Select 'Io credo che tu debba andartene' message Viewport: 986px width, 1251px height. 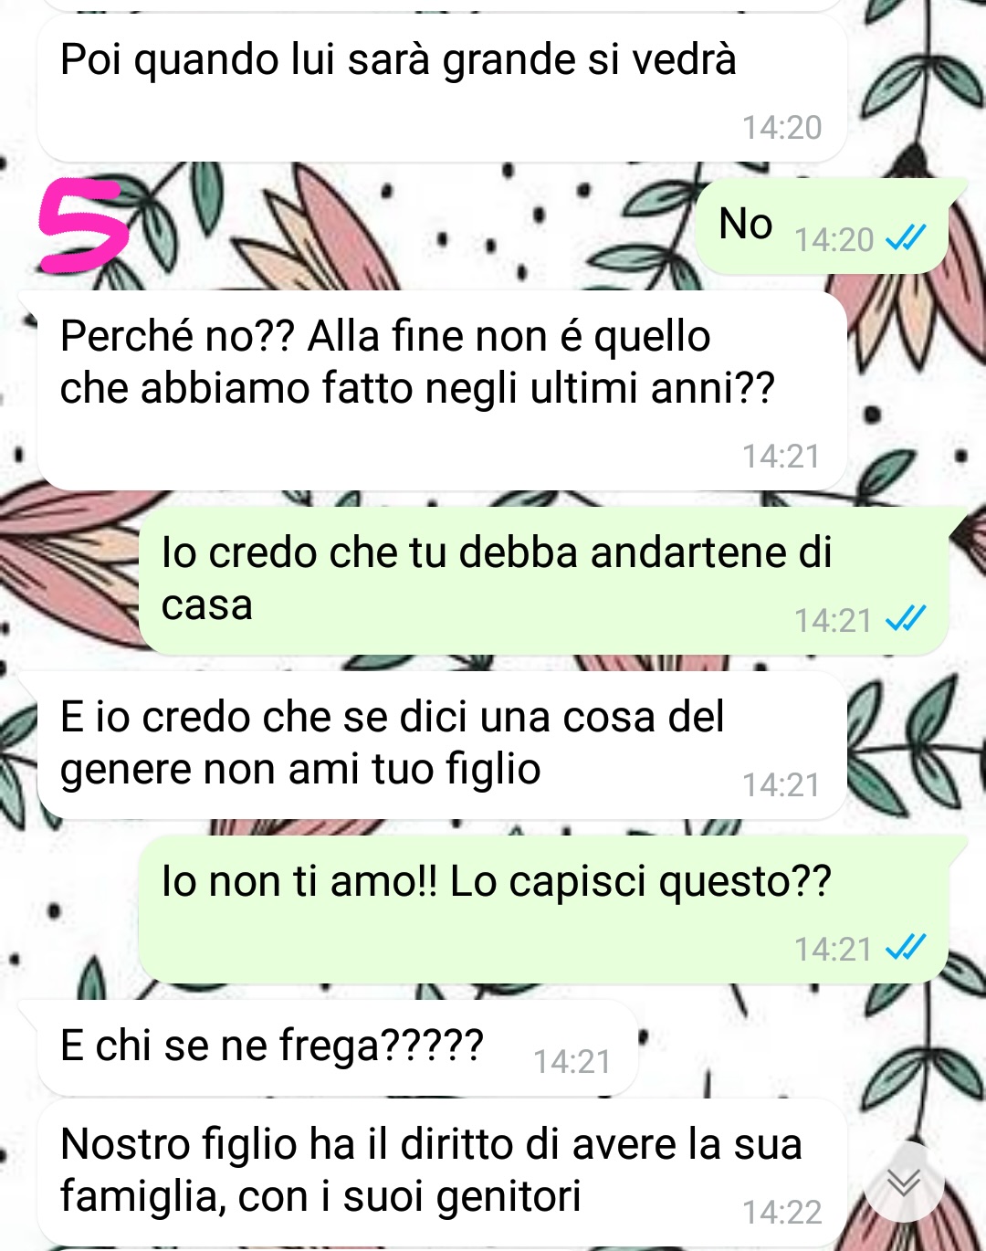coord(543,580)
